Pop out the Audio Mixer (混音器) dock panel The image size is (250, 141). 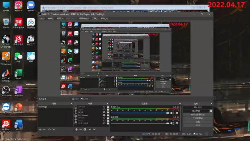tap(180, 104)
